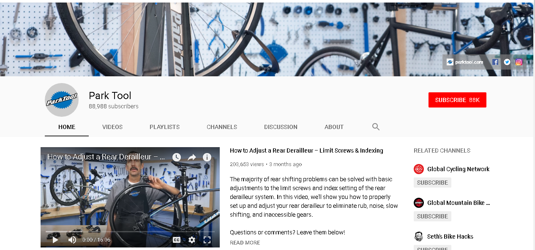Click the channel search magnifier icon
This screenshot has height=250, width=535.
(376, 126)
